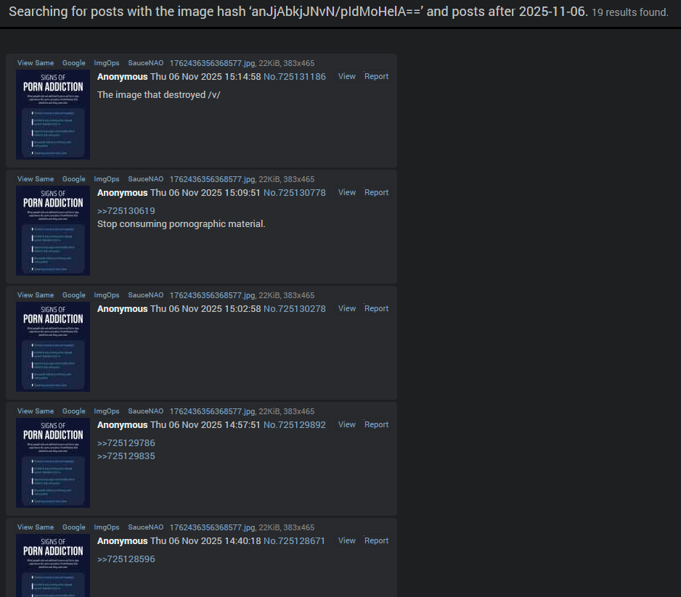Report post No.725130778
Image resolution: width=681 pixels, height=597 pixels.
[x=376, y=193]
